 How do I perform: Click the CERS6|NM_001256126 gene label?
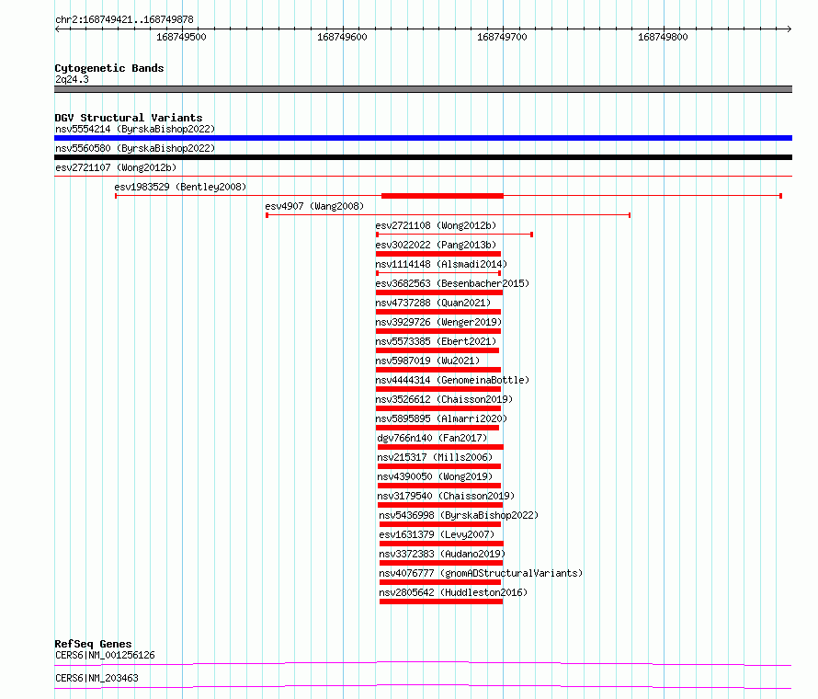coord(105,655)
